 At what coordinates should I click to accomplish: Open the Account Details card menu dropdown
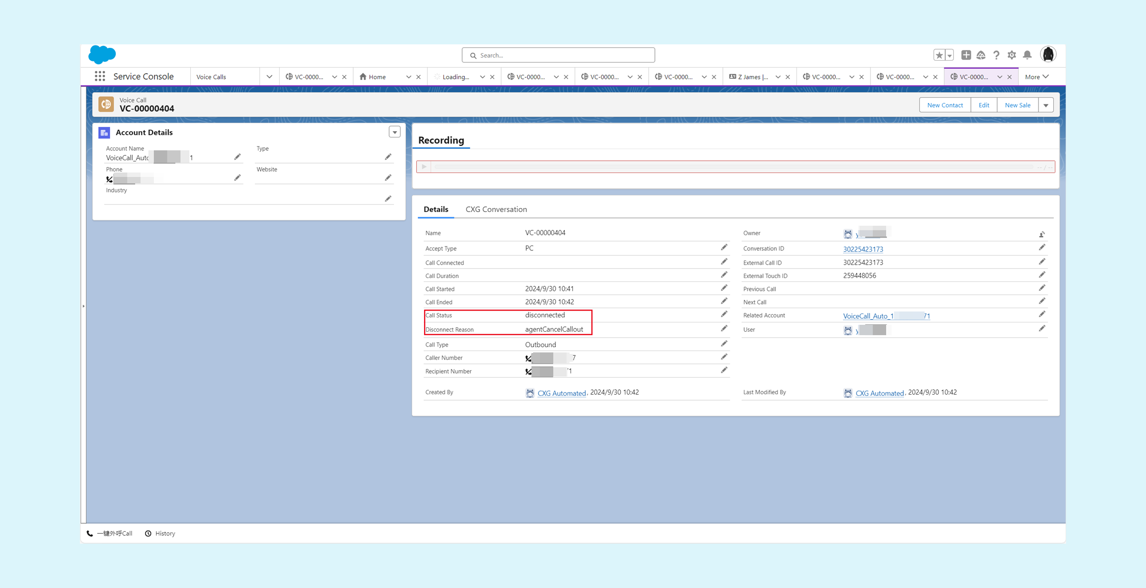[394, 132]
